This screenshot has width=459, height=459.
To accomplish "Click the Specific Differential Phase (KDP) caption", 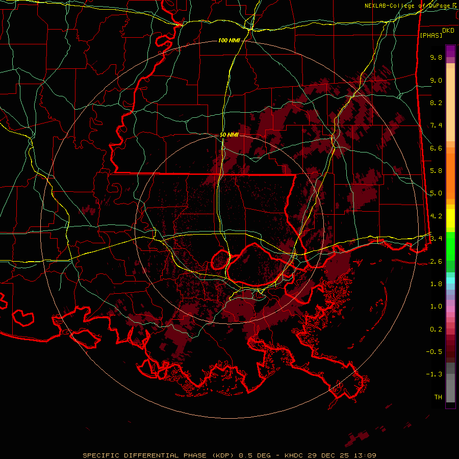I will point(158,455).
